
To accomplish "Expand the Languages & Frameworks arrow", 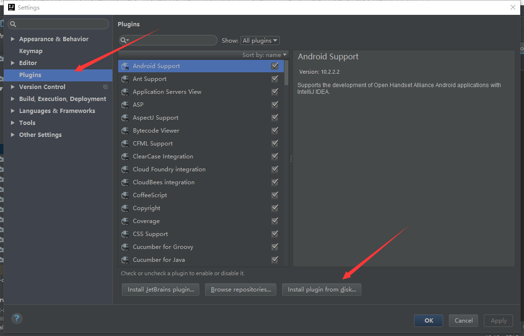I will 13,111.
